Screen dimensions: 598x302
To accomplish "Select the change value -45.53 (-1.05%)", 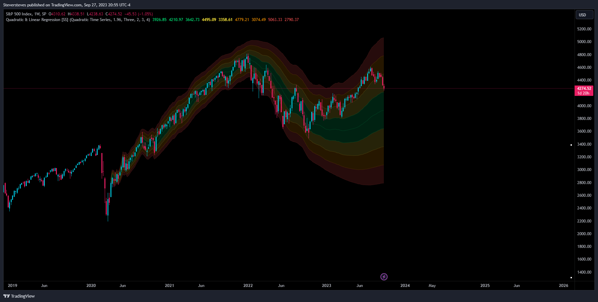I will pos(139,14).
